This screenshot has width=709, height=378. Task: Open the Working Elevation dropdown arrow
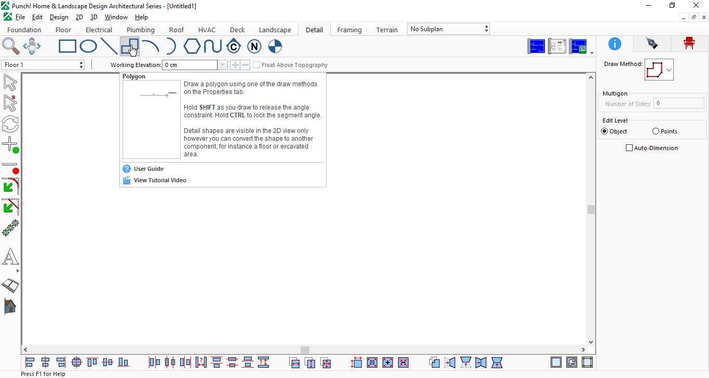click(x=223, y=65)
